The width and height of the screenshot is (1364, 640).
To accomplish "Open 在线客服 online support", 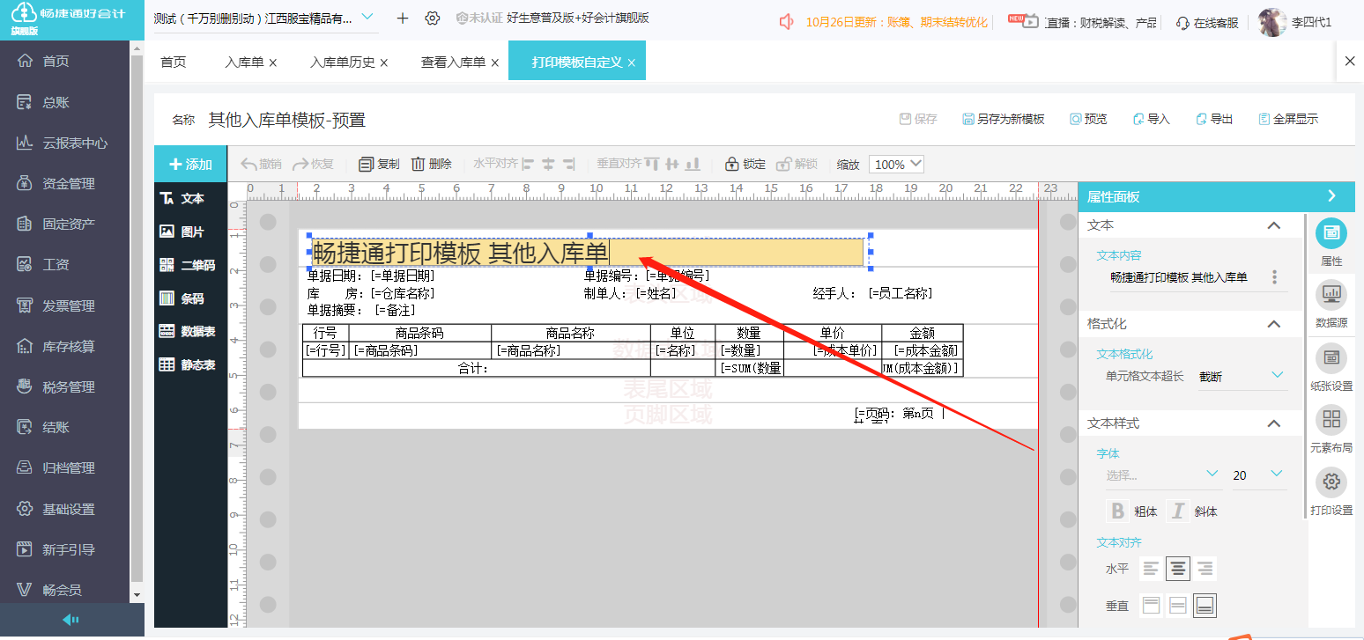I will coord(1207,22).
